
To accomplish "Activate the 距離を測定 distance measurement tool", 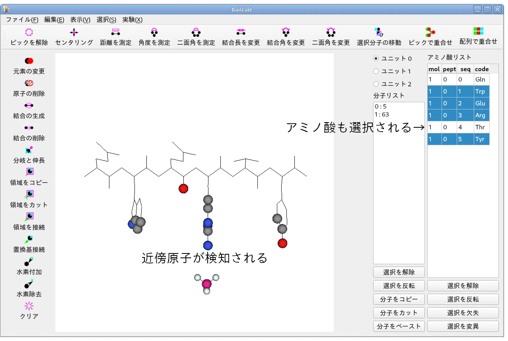I will [115, 33].
